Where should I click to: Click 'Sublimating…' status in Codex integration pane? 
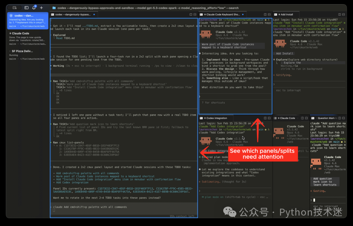(x=211, y=182)
